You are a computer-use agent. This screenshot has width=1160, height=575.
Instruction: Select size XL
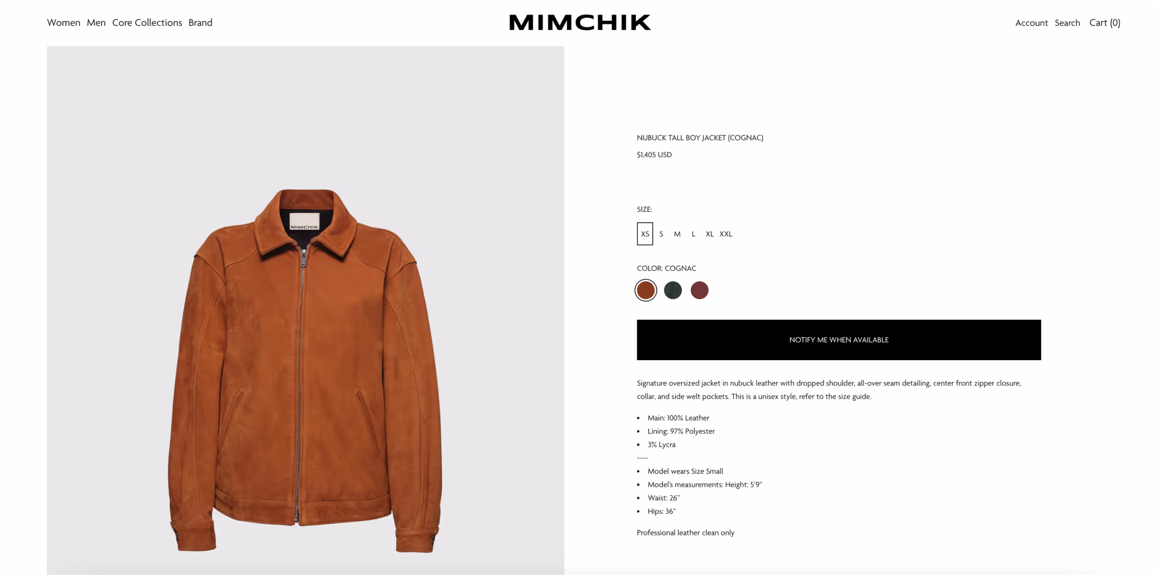(710, 234)
